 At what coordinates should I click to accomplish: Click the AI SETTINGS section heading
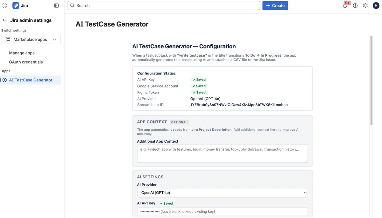[x=150, y=177]
